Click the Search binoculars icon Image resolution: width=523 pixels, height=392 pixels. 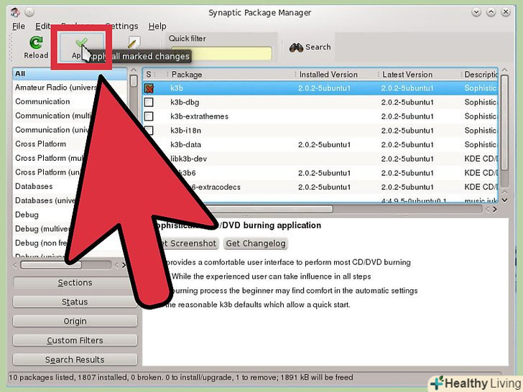click(296, 47)
